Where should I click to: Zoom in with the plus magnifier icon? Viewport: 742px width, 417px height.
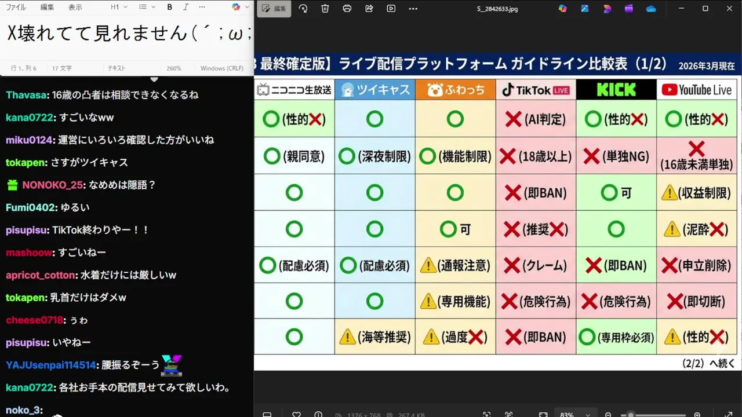click(697, 415)
